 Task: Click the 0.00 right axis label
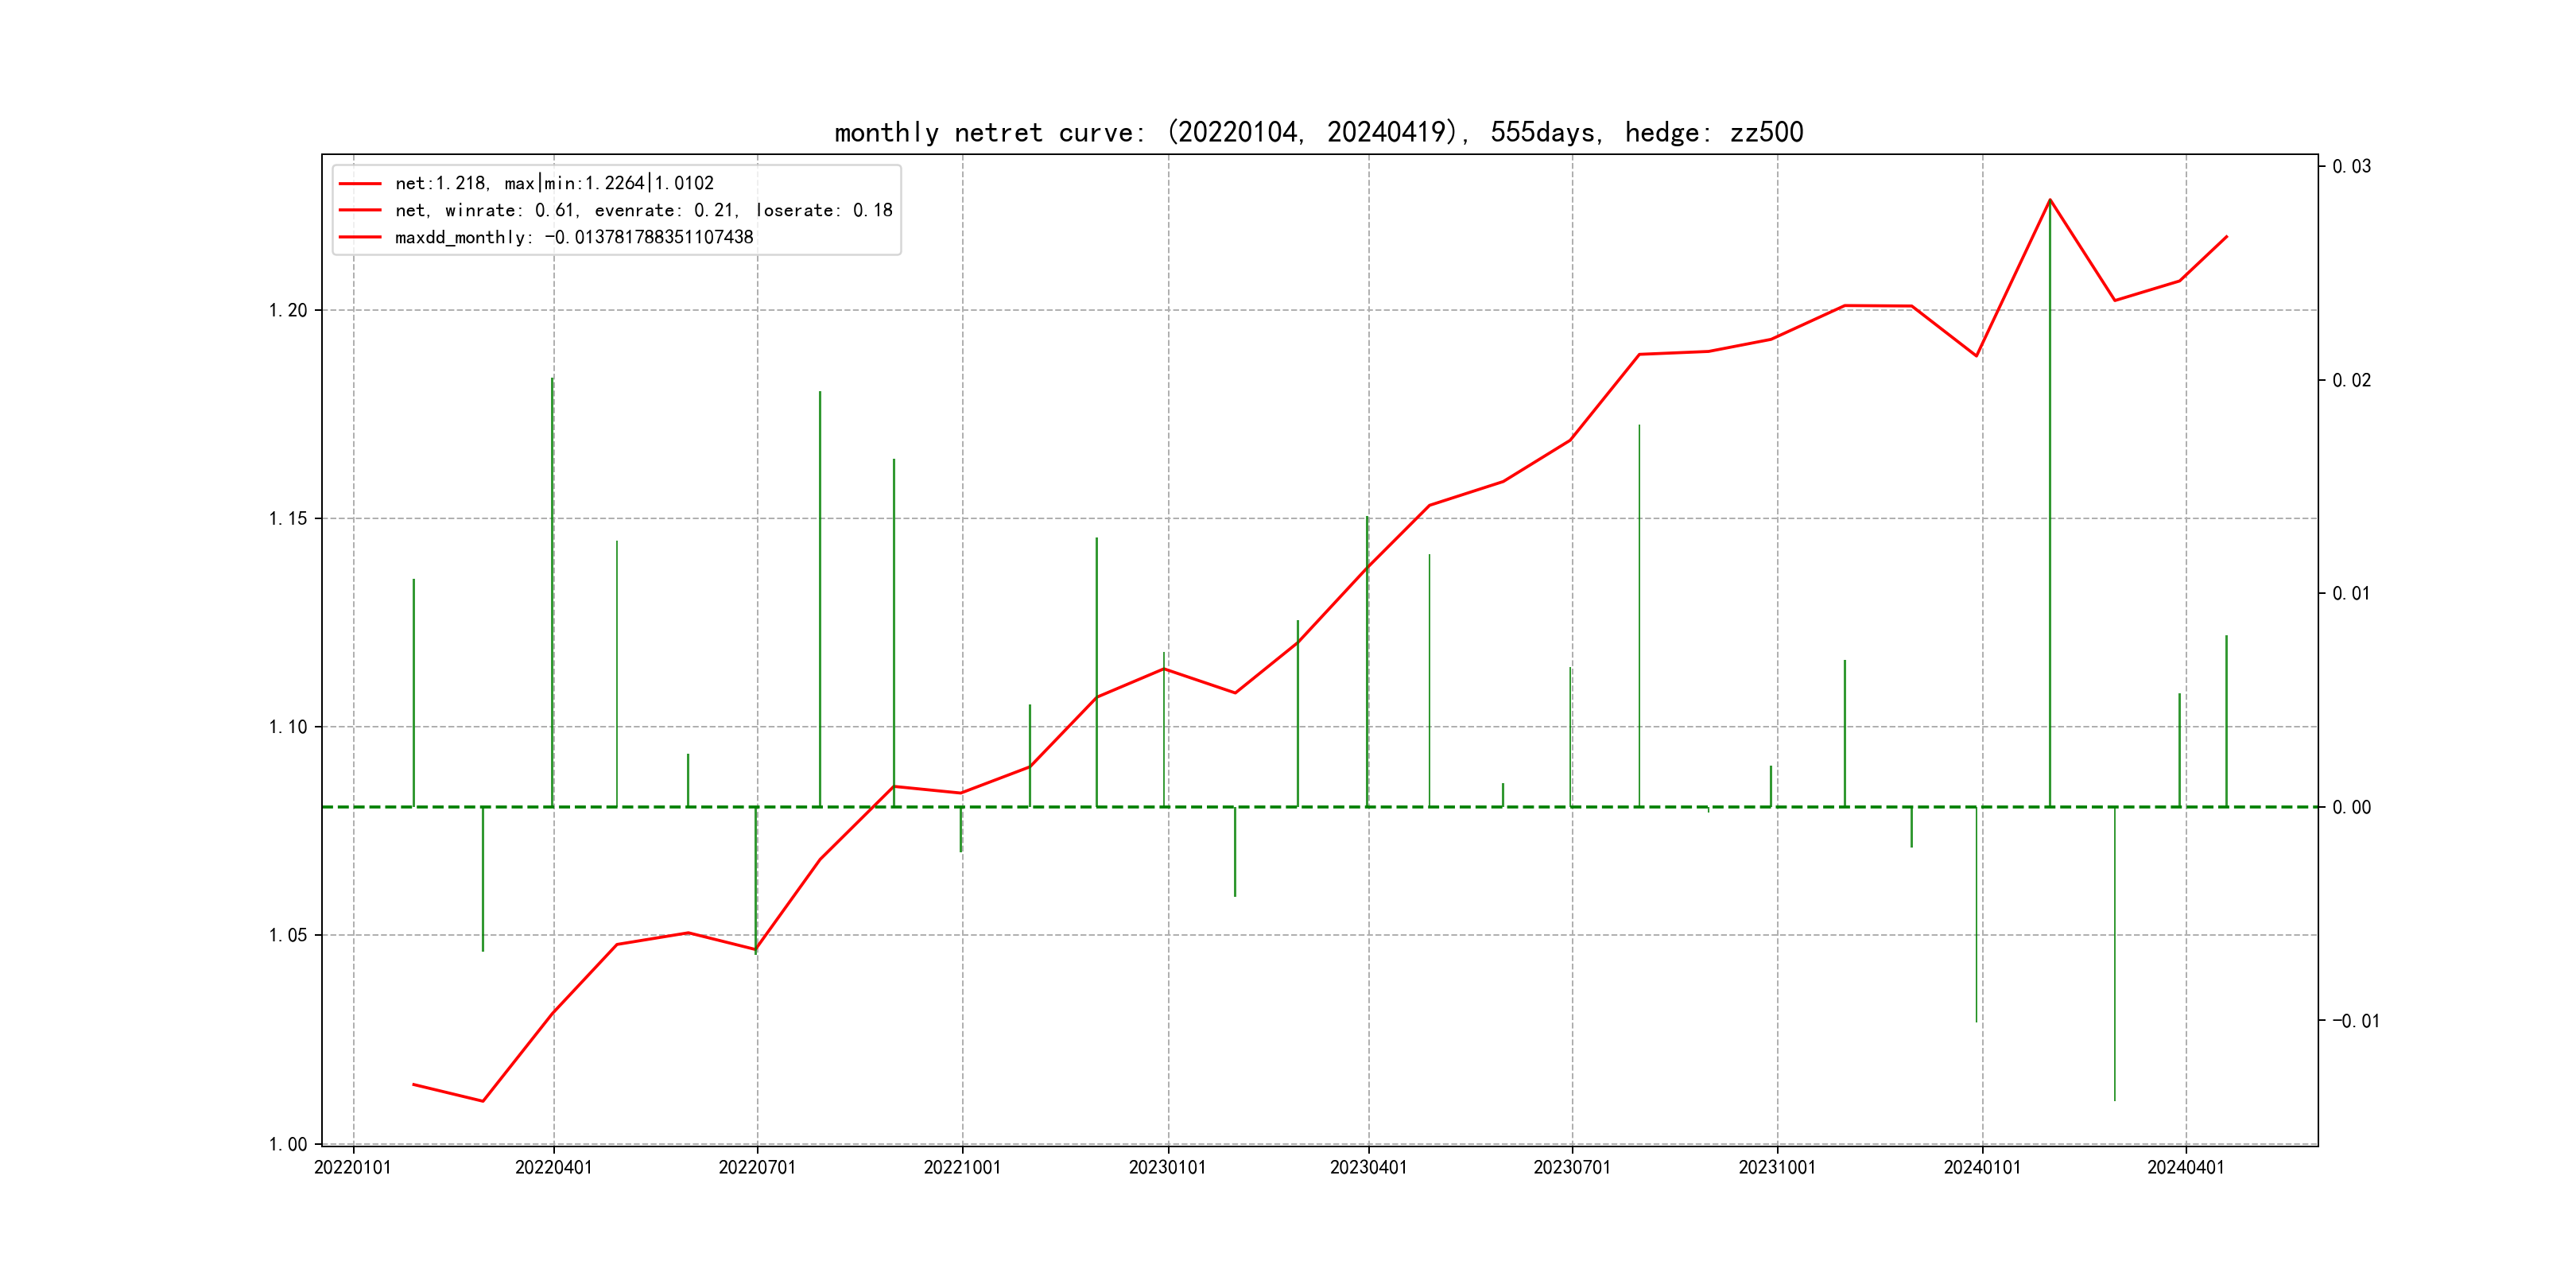click(x=2351, y=807)
